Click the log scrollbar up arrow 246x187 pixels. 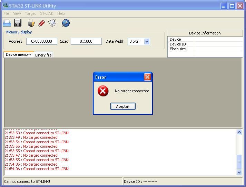pyautogui.click(x=239, y=132)
